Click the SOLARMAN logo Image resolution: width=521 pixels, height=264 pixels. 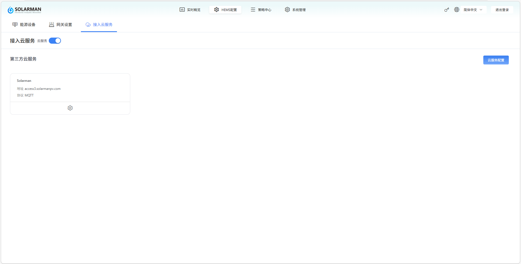click(24, 10)
